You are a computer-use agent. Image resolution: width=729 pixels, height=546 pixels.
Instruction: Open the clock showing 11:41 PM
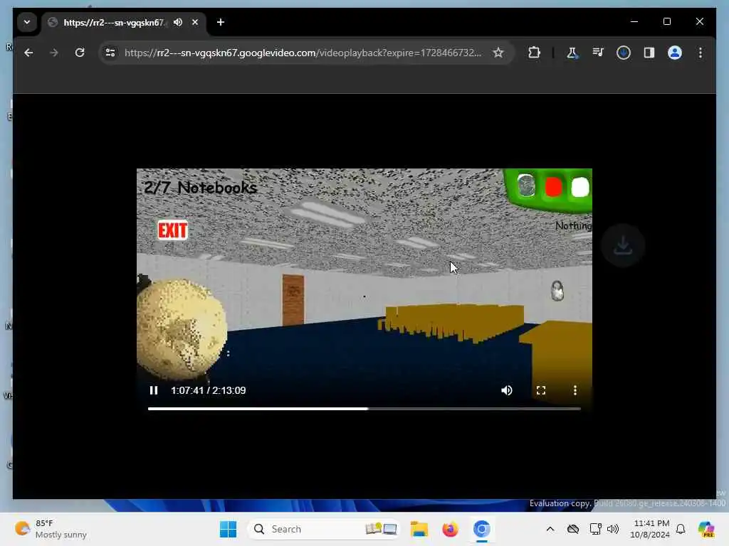650,529
